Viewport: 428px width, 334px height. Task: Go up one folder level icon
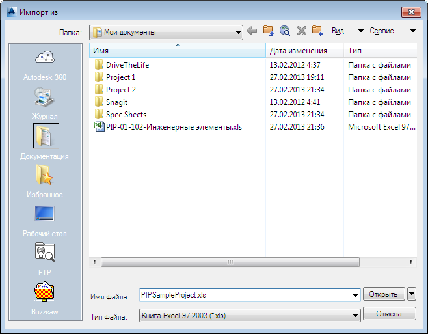point(269,31)
